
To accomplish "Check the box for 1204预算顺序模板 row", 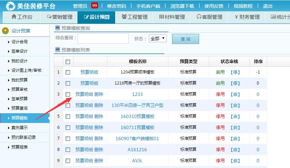I will point(68,72).
